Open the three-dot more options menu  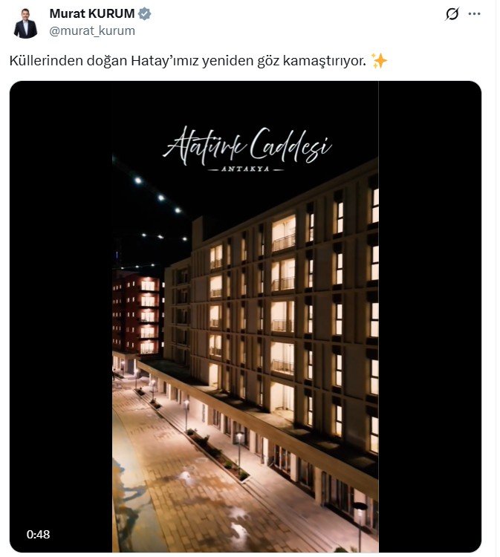pos(474,14)
